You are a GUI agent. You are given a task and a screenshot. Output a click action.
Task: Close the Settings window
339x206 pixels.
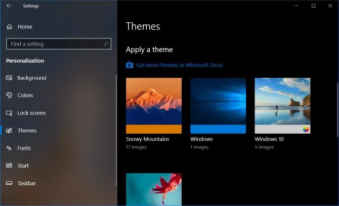coord(330,6)
